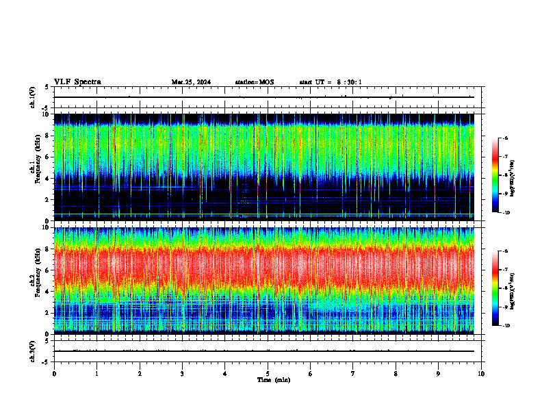Click inside the ch.2 spectrogram panel

tap(264, 281)
